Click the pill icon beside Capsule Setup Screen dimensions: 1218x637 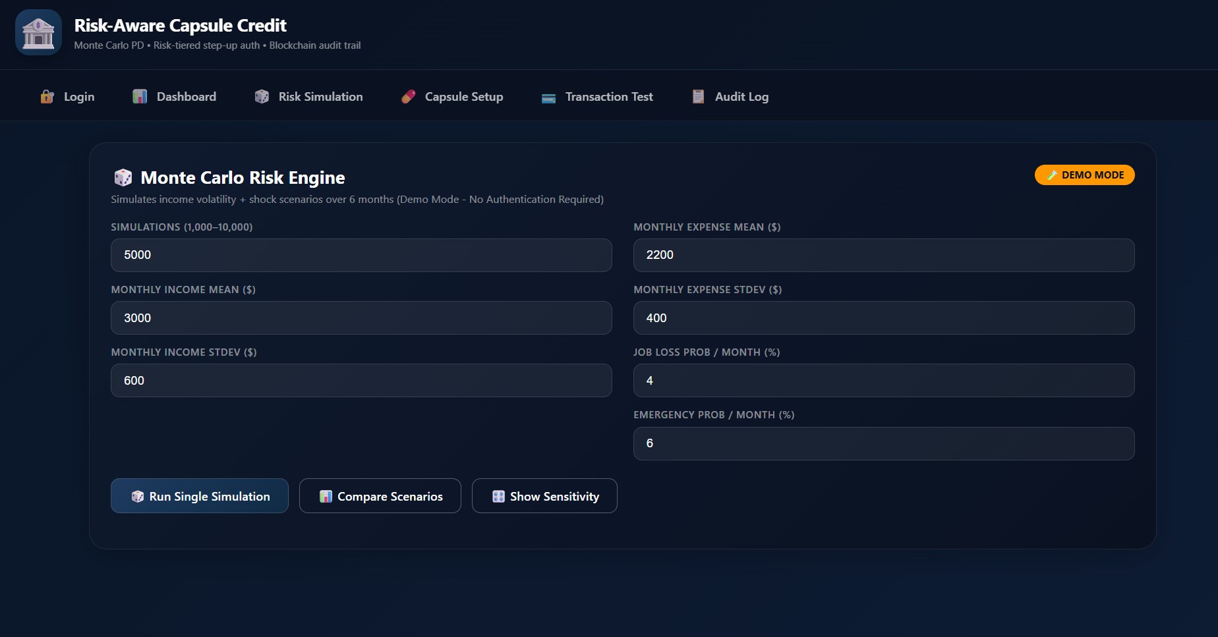click(409, 97)
